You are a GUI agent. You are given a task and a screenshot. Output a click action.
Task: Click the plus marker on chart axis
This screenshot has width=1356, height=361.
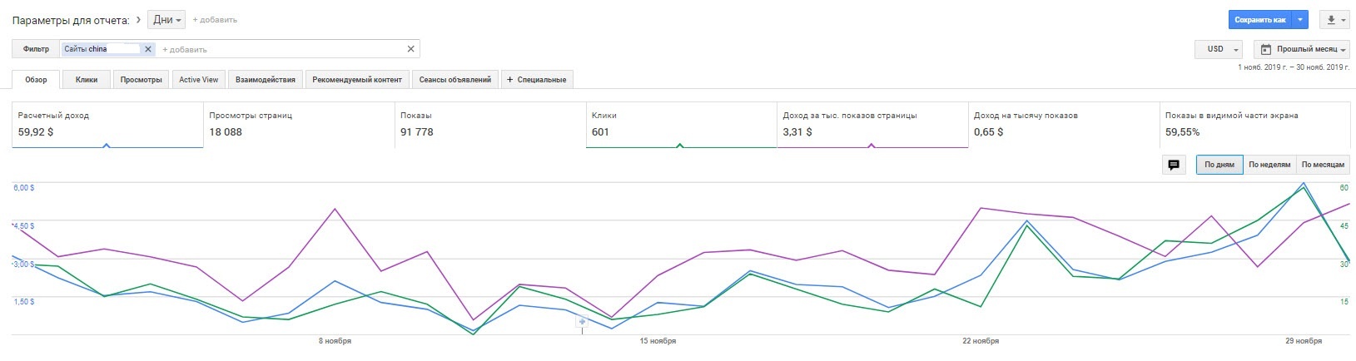click(583, 322)
